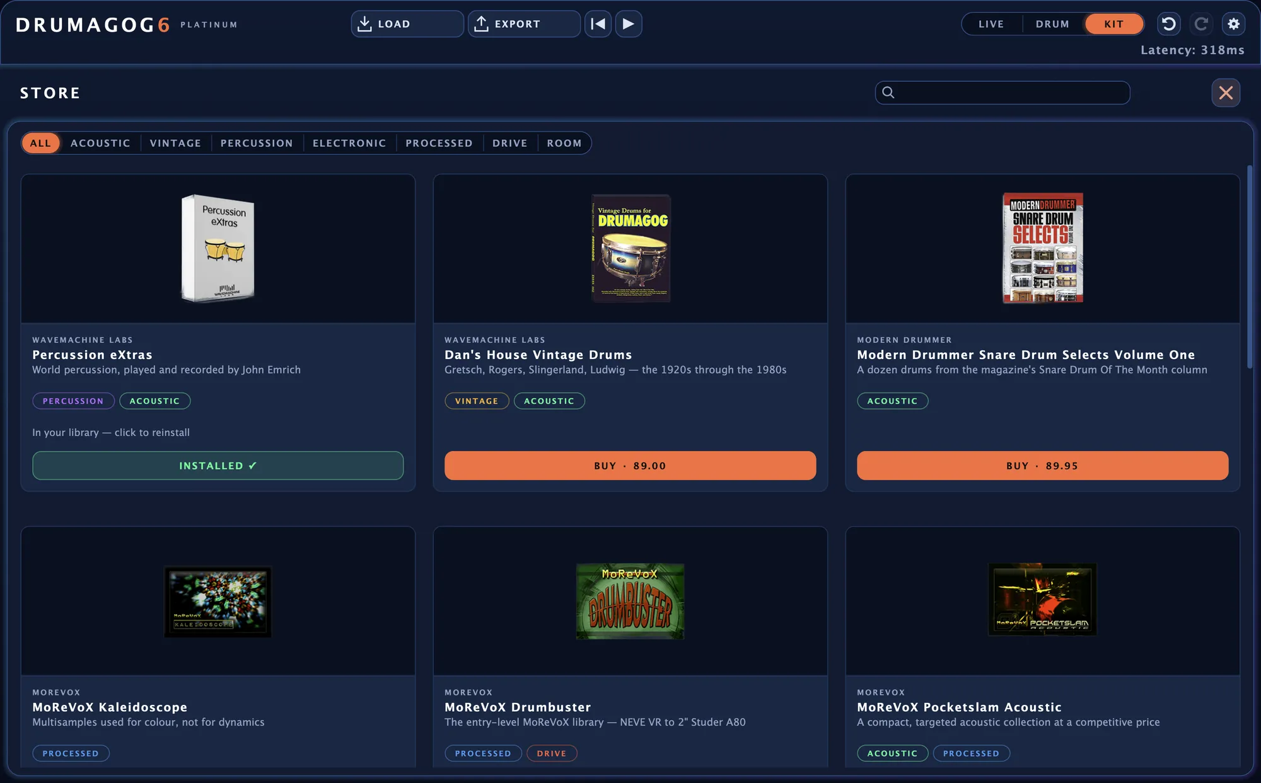
Task: Filter store by PERCUSSION category
Action: tap(257, 143)
